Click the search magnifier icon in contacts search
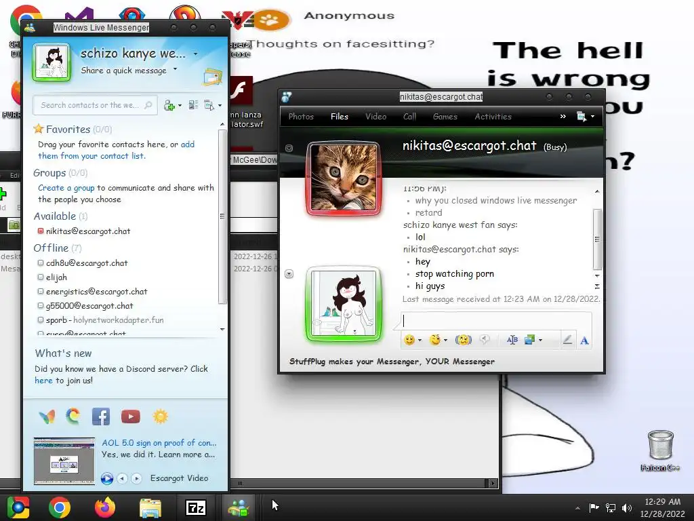 [x=148, y=105]
